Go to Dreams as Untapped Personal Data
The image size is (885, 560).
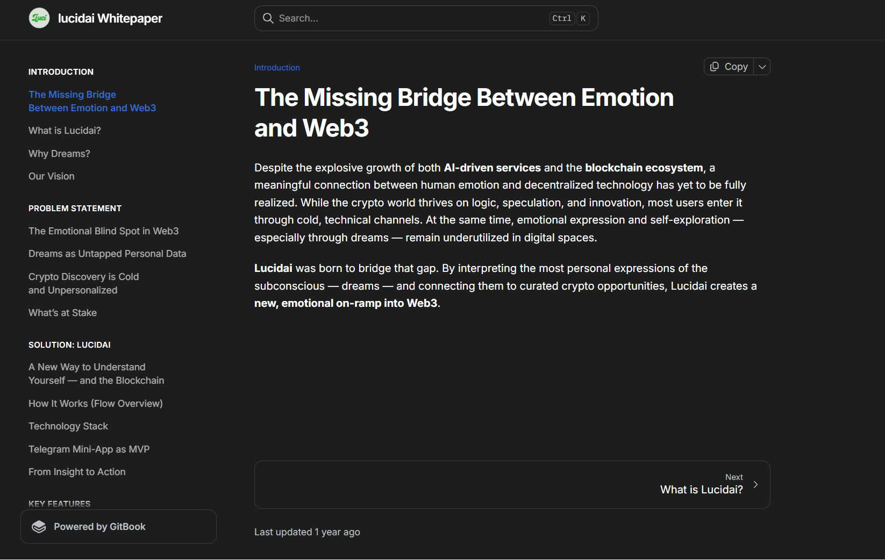108,254
